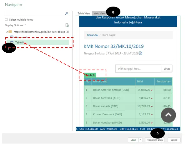Open the Display Options dropdown

[15, 25]
